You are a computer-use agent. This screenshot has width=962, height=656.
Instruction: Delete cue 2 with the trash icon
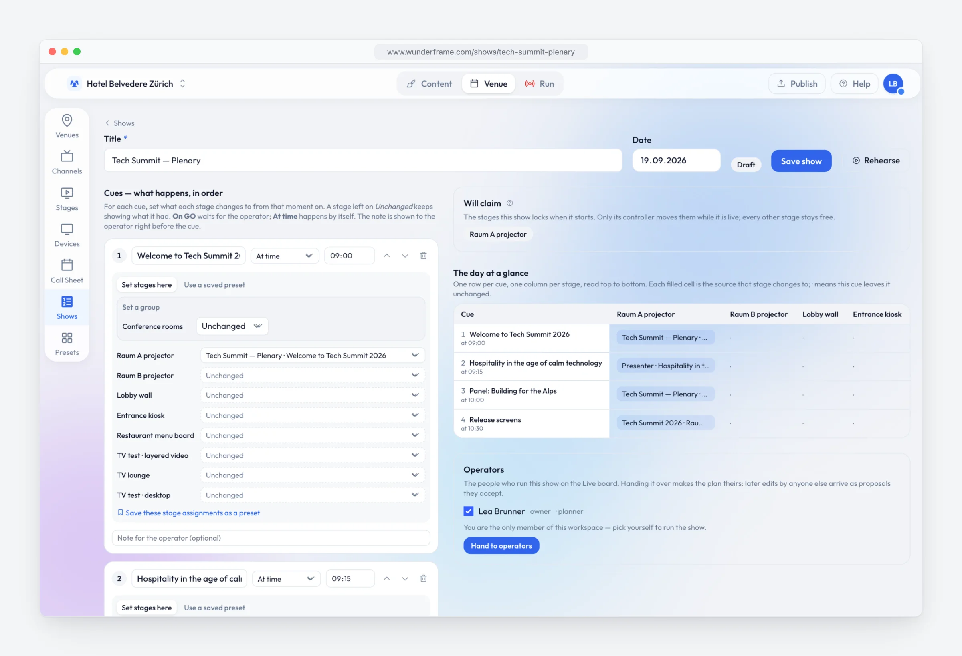tap(423, 578)
